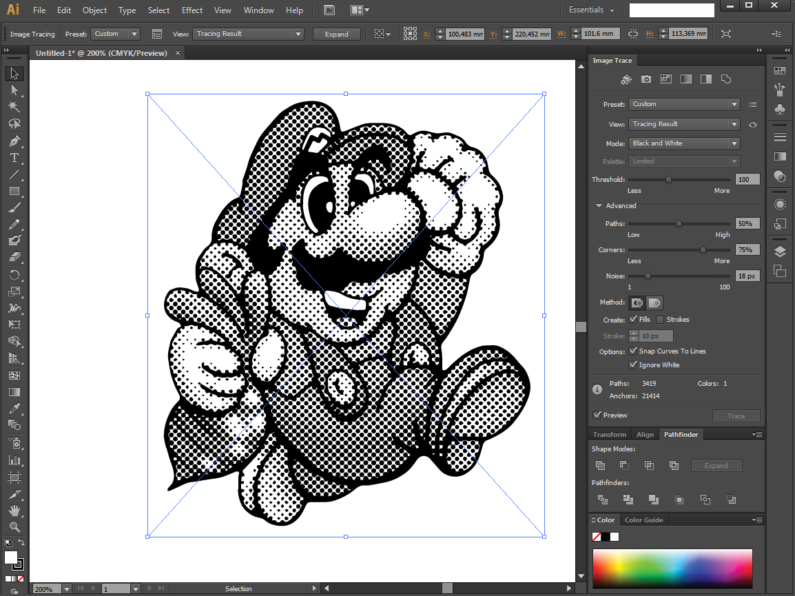Open the Effect menu
795x596 pixels.
pyautogui.click(x=192, y=10)
